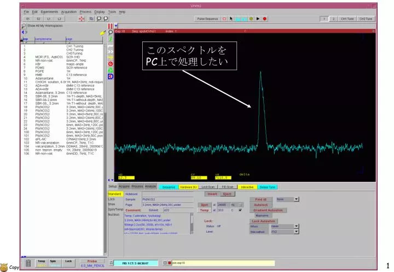Open the Acquisition menu
The width and height of the screenshot is (394, 272).
(x=69, y=12)
